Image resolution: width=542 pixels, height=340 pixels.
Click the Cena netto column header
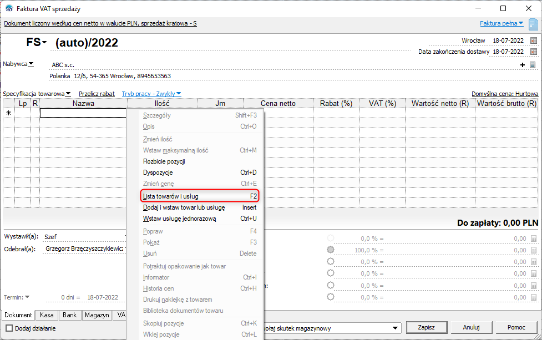coord(278,103)
